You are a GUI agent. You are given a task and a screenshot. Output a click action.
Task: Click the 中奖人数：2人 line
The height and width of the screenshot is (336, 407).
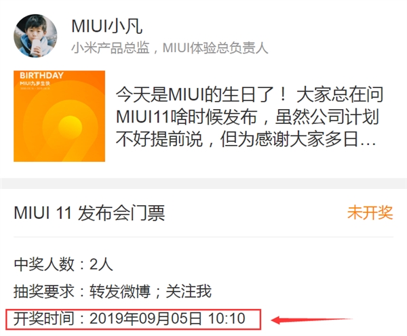[63, 264]
